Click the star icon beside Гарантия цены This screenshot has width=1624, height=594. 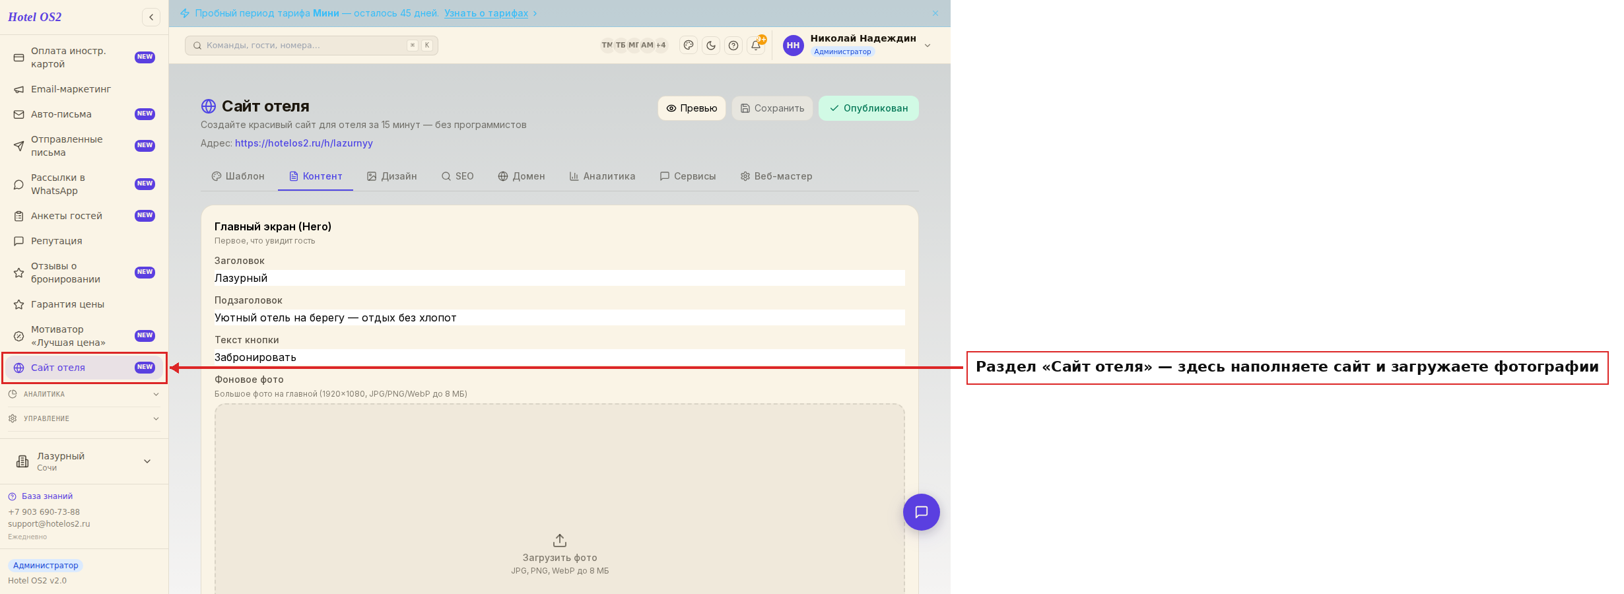tap(19, 304)
